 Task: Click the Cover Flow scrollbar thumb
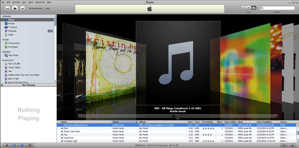click(x=174, y=116)
